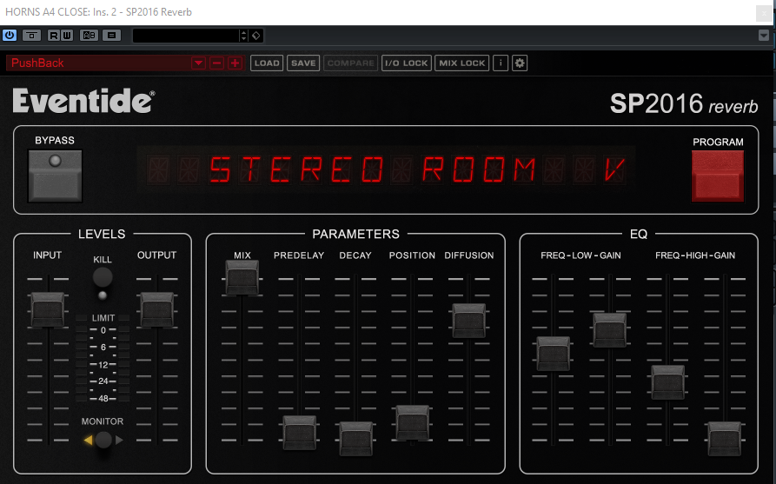The image size is (776, 484).
Task: Open the host preset list icon
Action: click(x=112, y=35)
